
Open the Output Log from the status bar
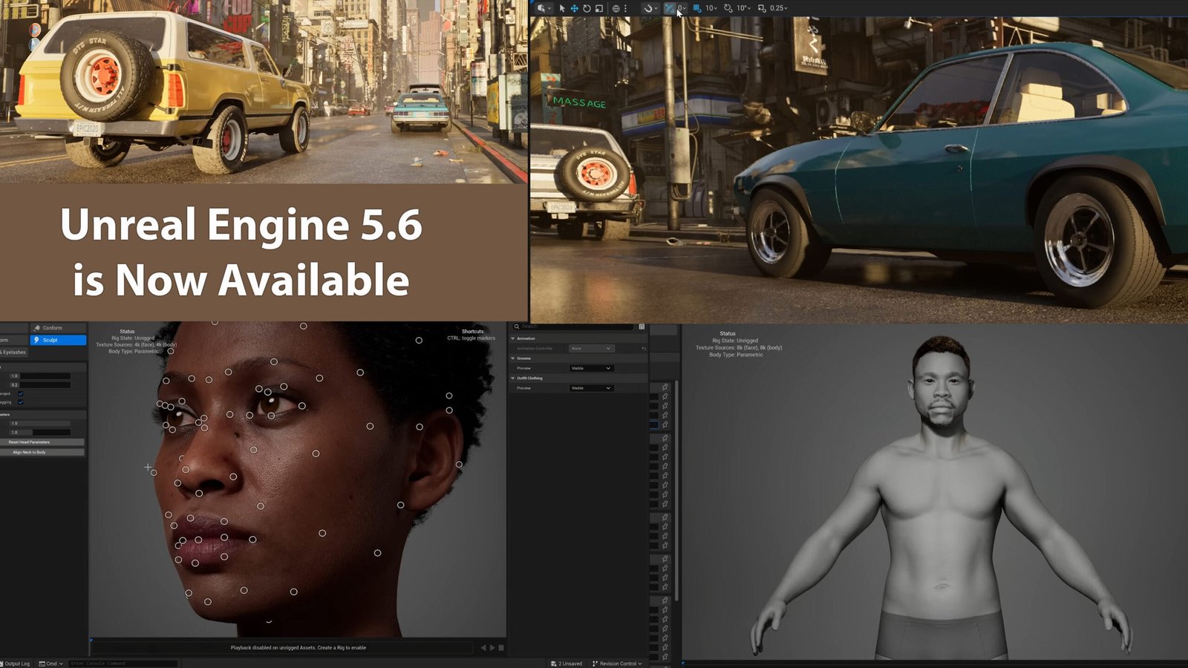point(16,664)
